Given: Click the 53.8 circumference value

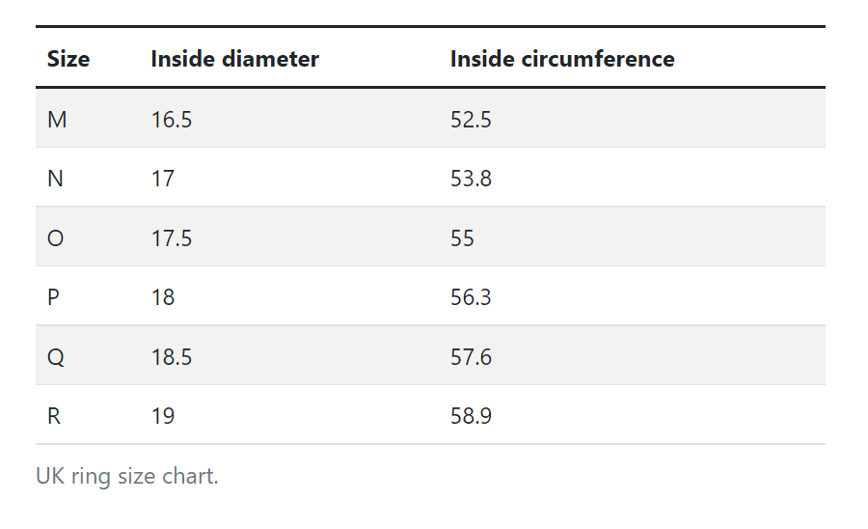Looking at the screenshot, I should point(471,179).
